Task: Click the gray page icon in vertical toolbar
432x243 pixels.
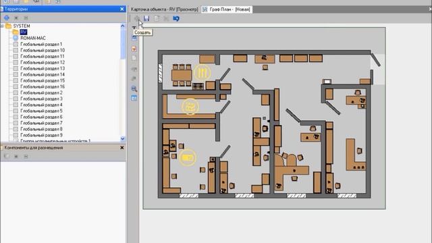Action: click(x=134, y=58)
